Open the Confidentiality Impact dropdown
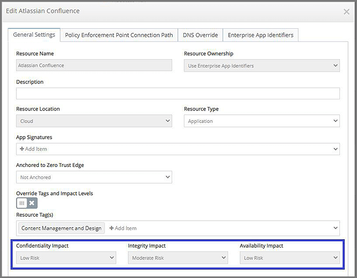 (66, 258)
